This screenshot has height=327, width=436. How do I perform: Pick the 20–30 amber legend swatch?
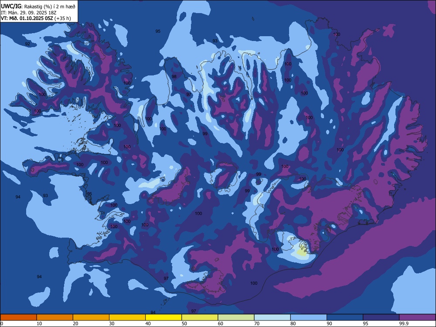(91, 317)
